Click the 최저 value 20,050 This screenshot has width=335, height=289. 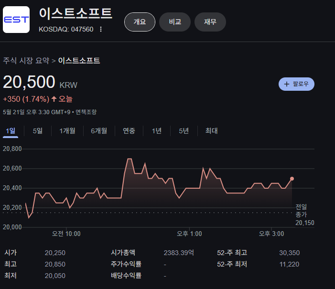coord(55,276)
